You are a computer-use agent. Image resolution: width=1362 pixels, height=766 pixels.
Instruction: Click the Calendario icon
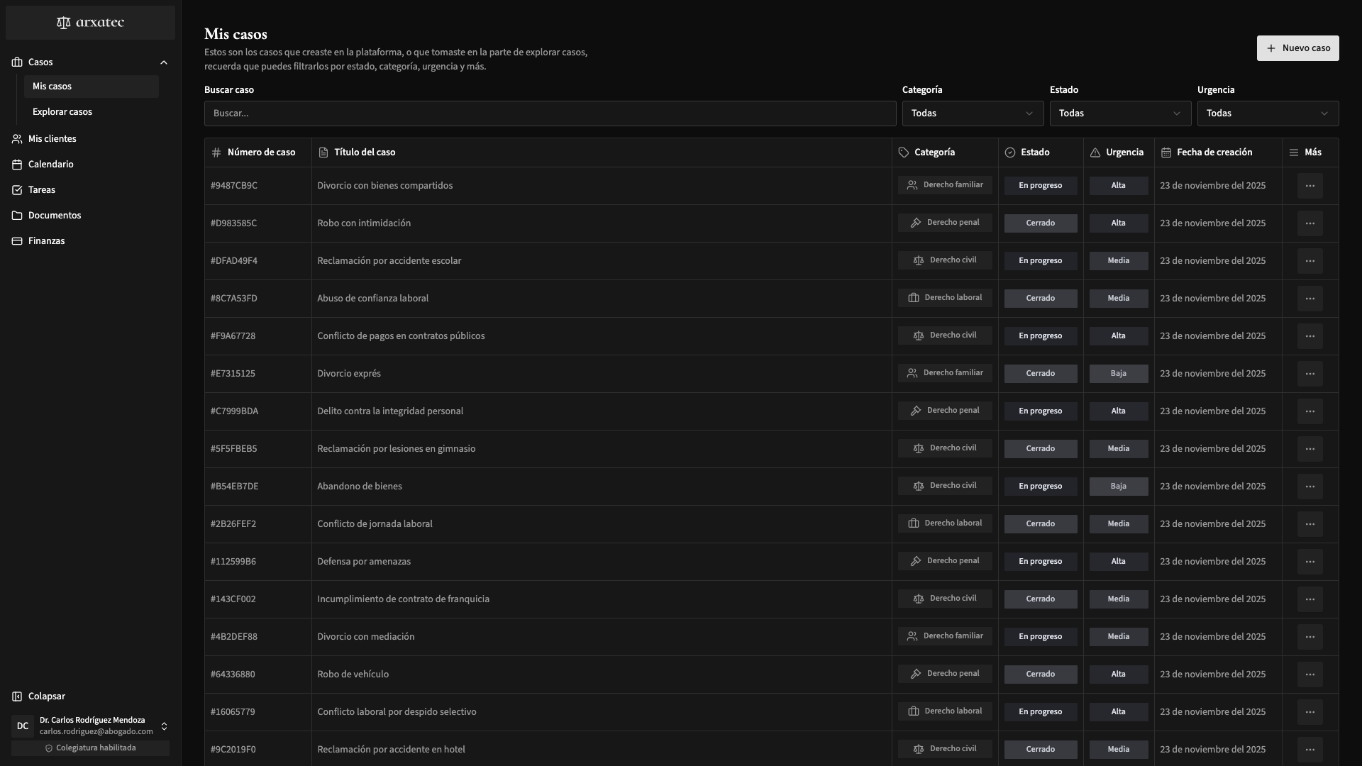(16, 165)
